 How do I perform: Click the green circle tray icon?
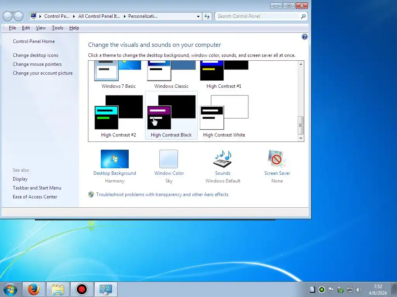[x=321, y=290]
